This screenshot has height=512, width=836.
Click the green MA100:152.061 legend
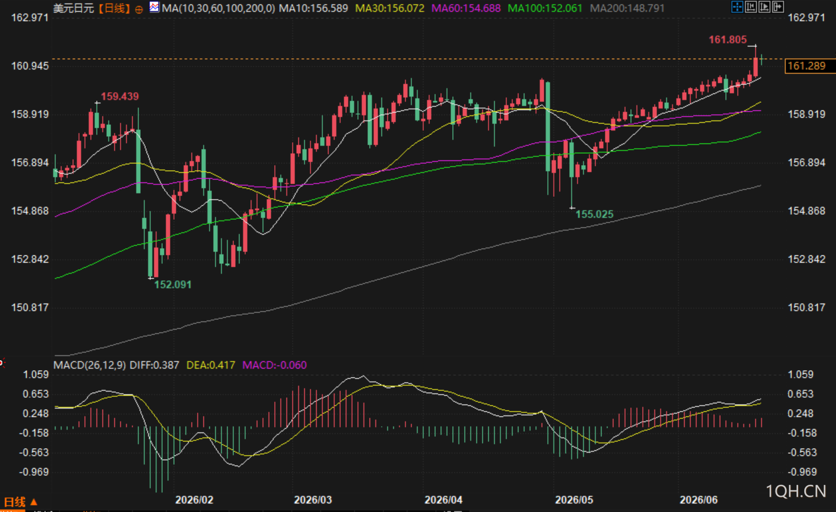pyautogui.click(x=545, y=8)
